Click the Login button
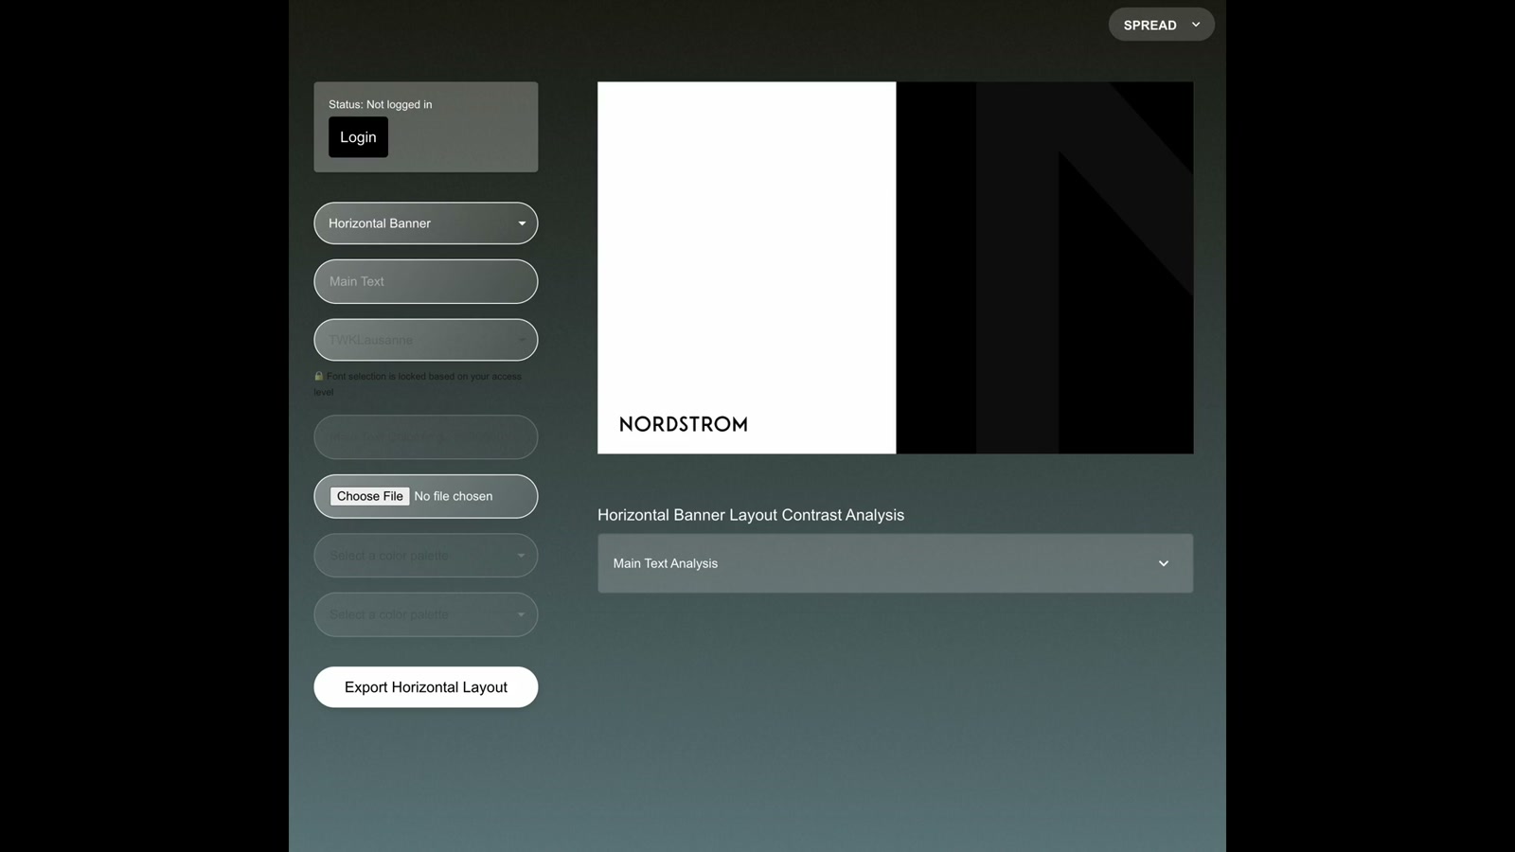Viewport: 1515px width, 852px height. [358, 137]
